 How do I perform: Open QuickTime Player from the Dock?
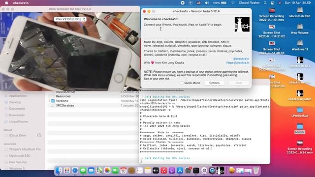click(212, 171)
